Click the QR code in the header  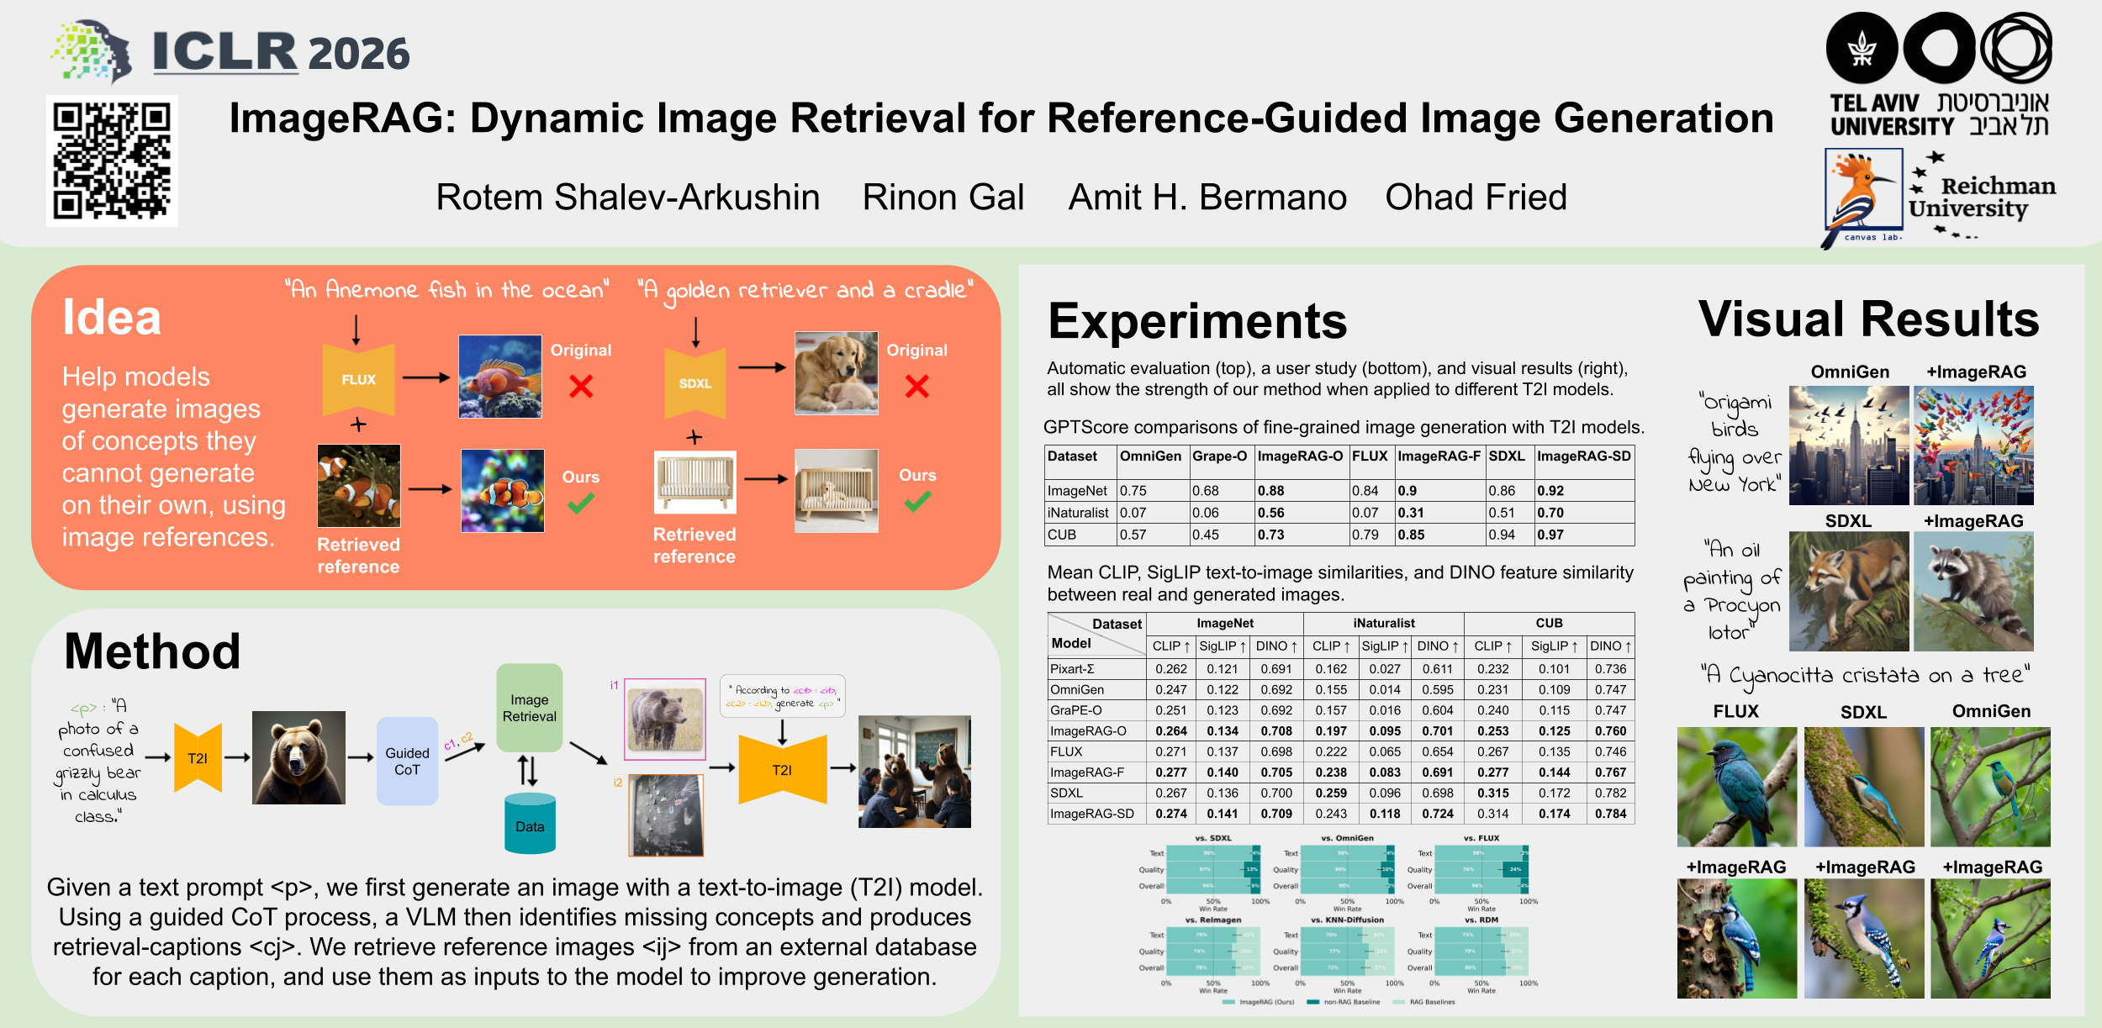(112, 161)
